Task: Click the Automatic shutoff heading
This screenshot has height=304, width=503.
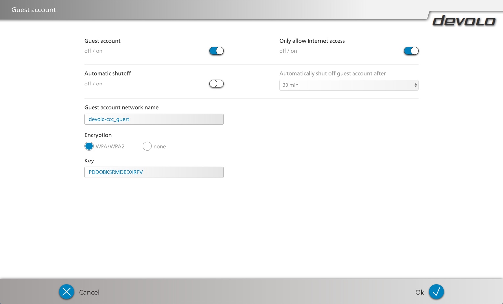Action: click(x=107, y=73)
